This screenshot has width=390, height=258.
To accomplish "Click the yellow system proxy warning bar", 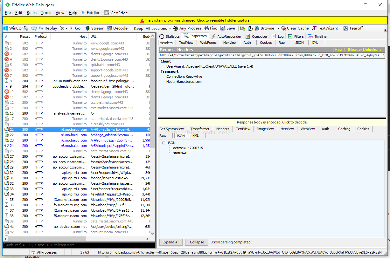I will coord(195,20).
